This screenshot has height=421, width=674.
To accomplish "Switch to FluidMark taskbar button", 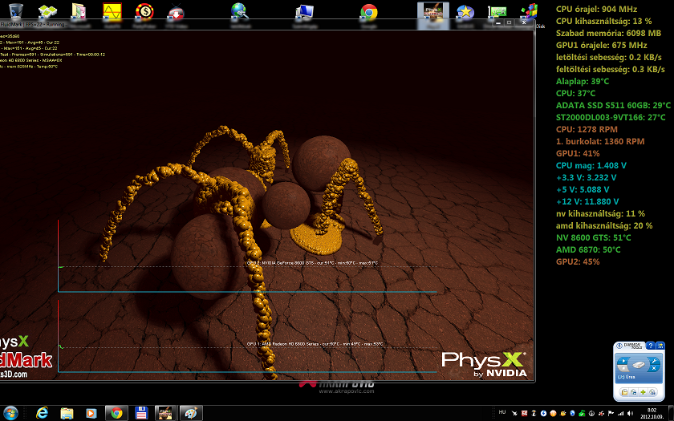I will pyautogui.click(x=165, y=413).
